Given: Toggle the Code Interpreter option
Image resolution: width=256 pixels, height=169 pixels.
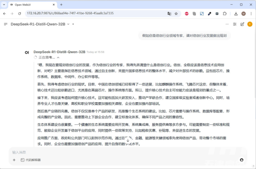Looking at the screenshot, I should [31, 160].
